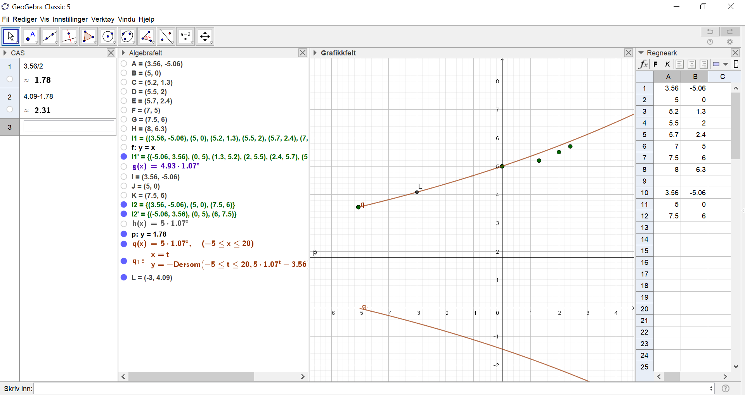Click the Algebra view horizontal scrollbar
Image resolution: width=745 pixels, height=395 pixels.
point(191,376)
